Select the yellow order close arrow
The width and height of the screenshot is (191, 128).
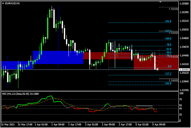(157, 69)
